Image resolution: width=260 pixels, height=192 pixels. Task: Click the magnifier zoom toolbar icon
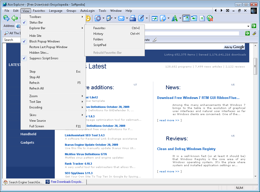point(163,18)
